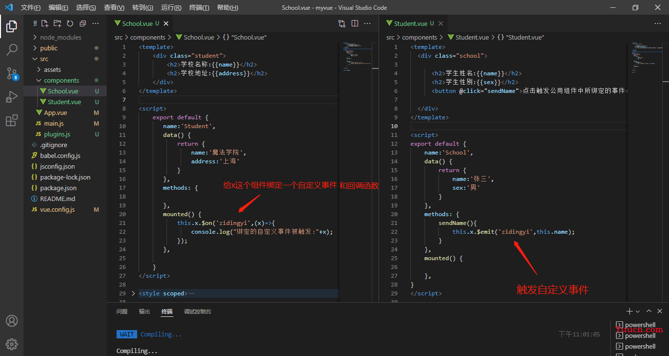
Task: Open the Manage gear icon
Action: [x=12, y=344]
